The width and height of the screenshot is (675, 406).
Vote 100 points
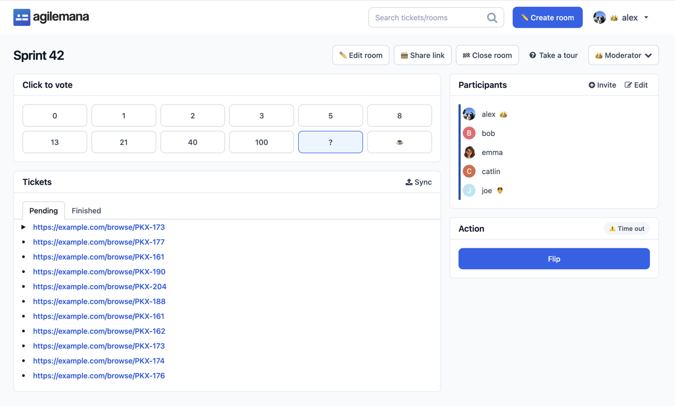point(261,142)
